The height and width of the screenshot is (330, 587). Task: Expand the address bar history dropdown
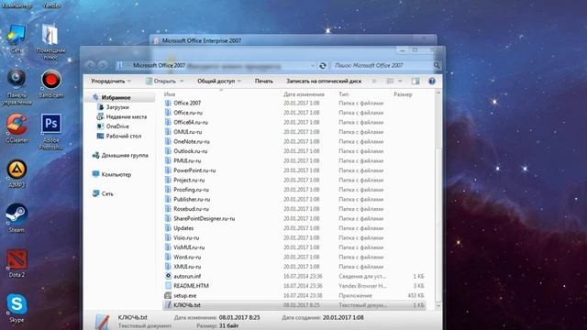coord(313,65)
